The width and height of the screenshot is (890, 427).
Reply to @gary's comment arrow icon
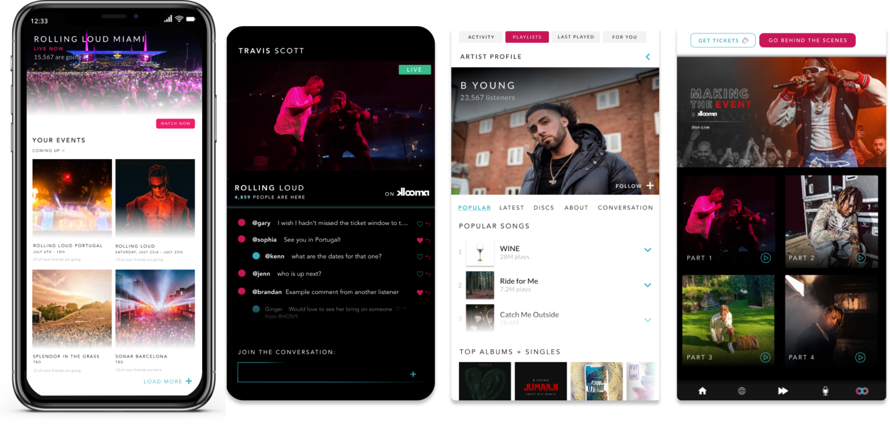[x=428, y=223]
